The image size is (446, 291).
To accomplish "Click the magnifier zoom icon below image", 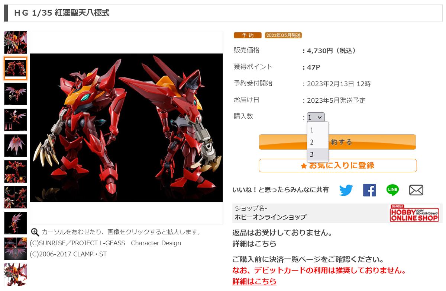I will click(x=35, y=232).
